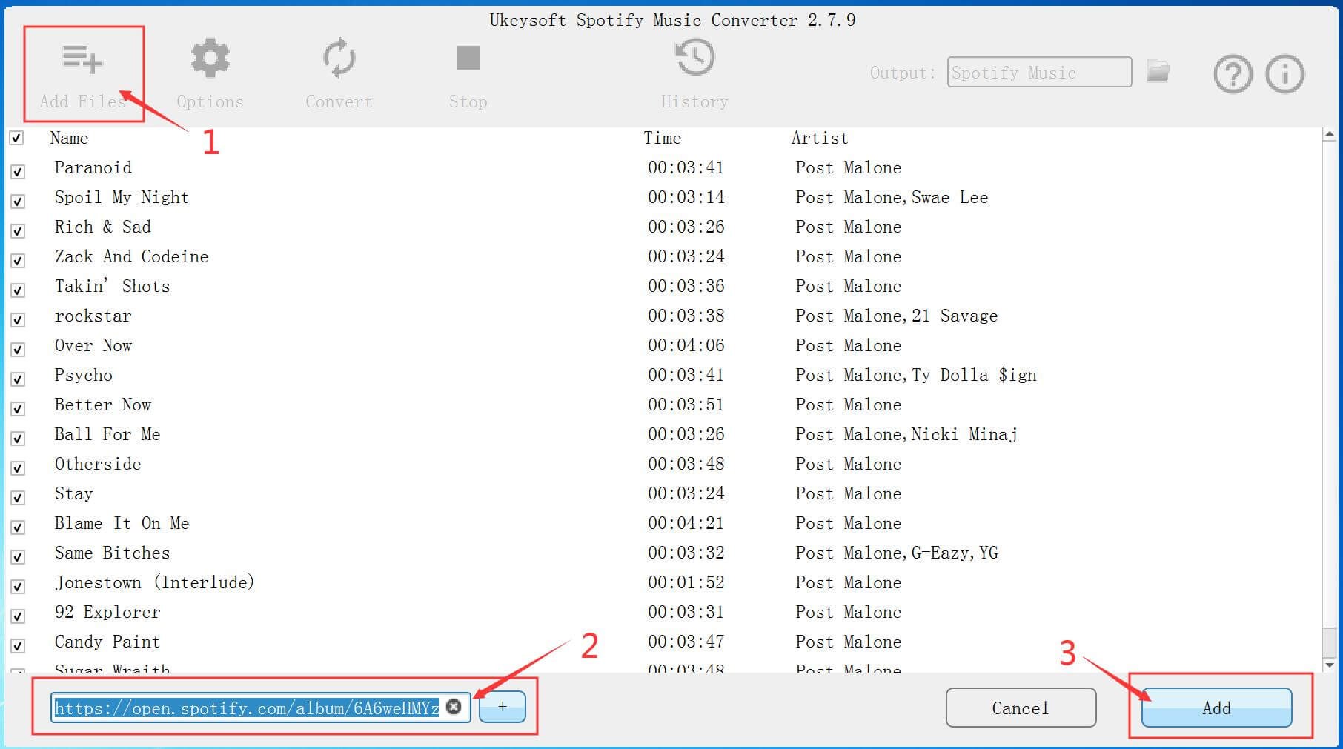The image size is (1343, 749).
Task: Select the Jonestown (Interlude) track name
Action: [x=155, y=582]
